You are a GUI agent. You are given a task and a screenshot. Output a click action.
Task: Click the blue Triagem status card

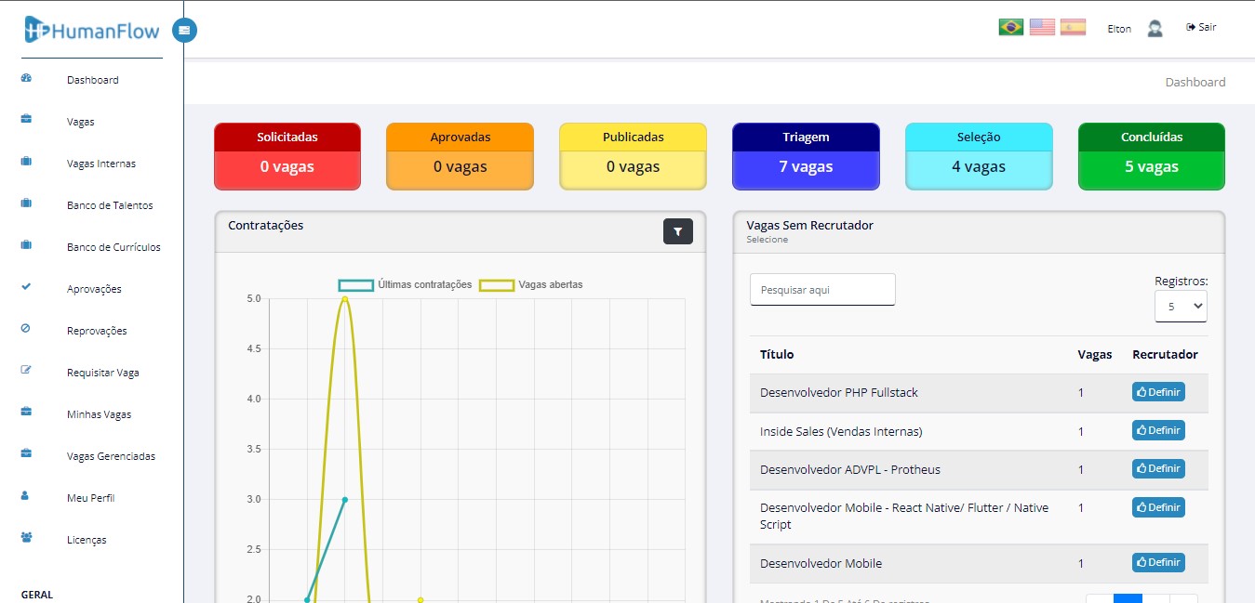(805, 156)
